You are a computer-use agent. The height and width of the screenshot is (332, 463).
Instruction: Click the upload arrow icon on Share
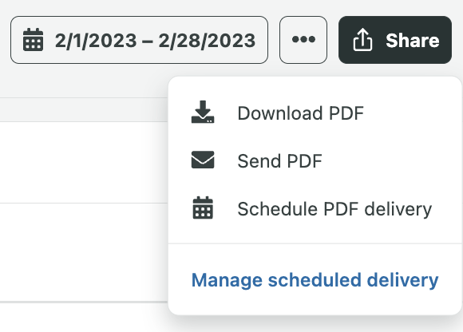coord(362,40)
